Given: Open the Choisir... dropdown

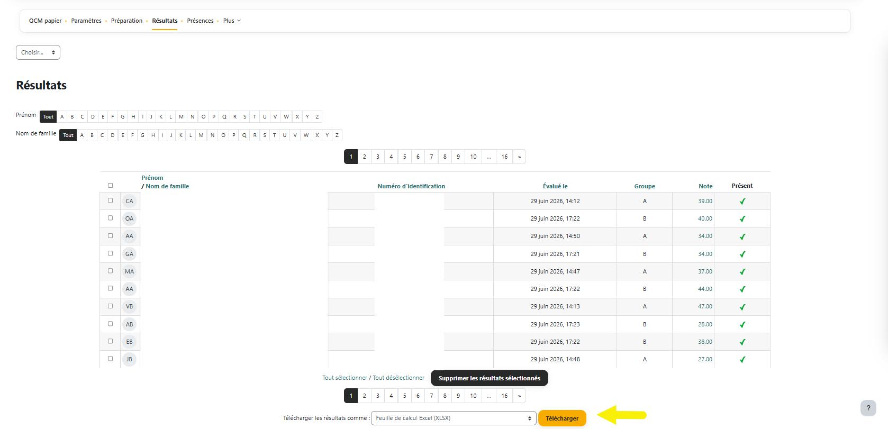Looking at the screenshot, I should pyautogui.click(x=38, y=52).
